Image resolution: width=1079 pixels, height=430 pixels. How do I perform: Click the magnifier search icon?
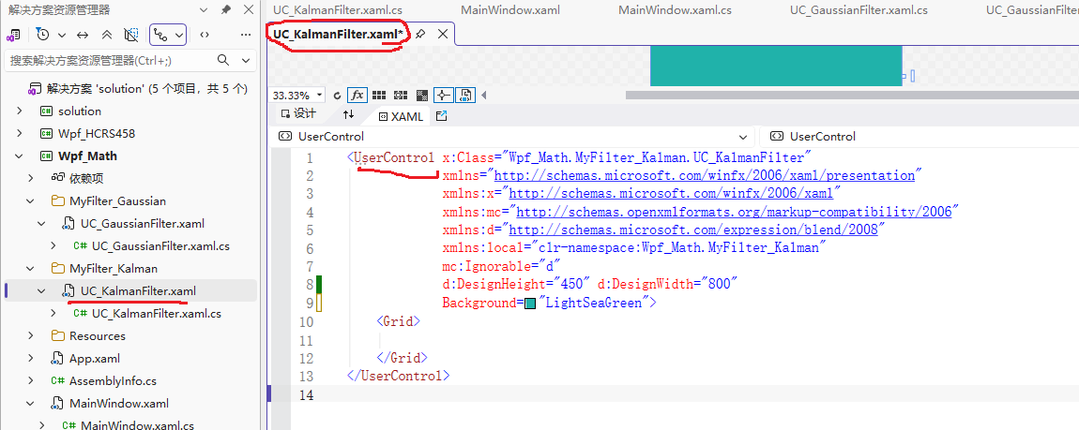223,61
